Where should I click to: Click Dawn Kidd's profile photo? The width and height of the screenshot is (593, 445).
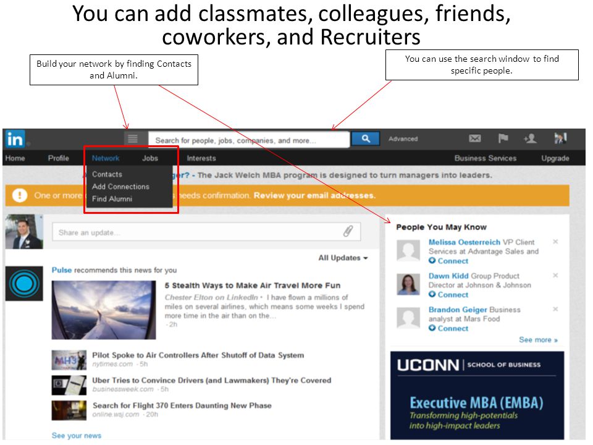click(408, 284)
